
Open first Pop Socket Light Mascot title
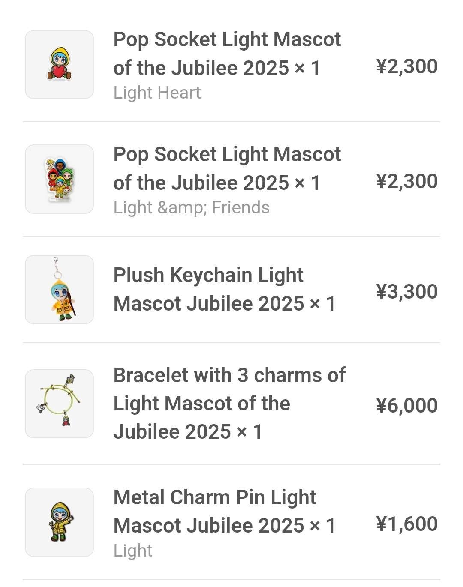pos(226,54)
